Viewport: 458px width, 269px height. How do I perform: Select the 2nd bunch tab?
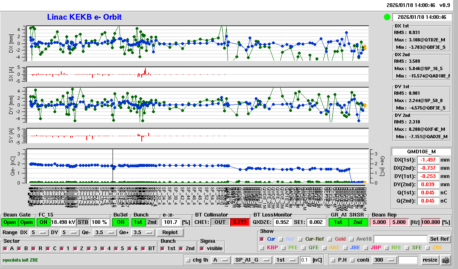[x=152, y=222]
